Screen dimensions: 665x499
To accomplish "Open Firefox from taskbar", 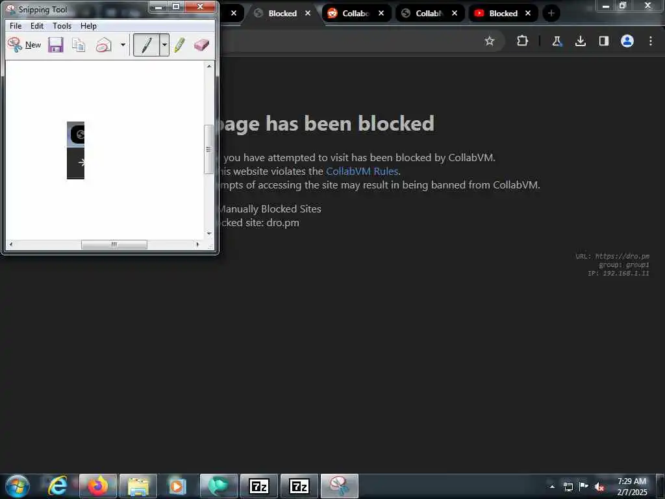I will click(x=97, y=486).
